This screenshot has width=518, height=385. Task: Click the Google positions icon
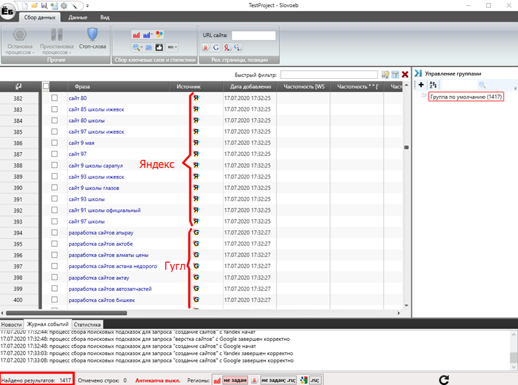(x=238, y=47)
